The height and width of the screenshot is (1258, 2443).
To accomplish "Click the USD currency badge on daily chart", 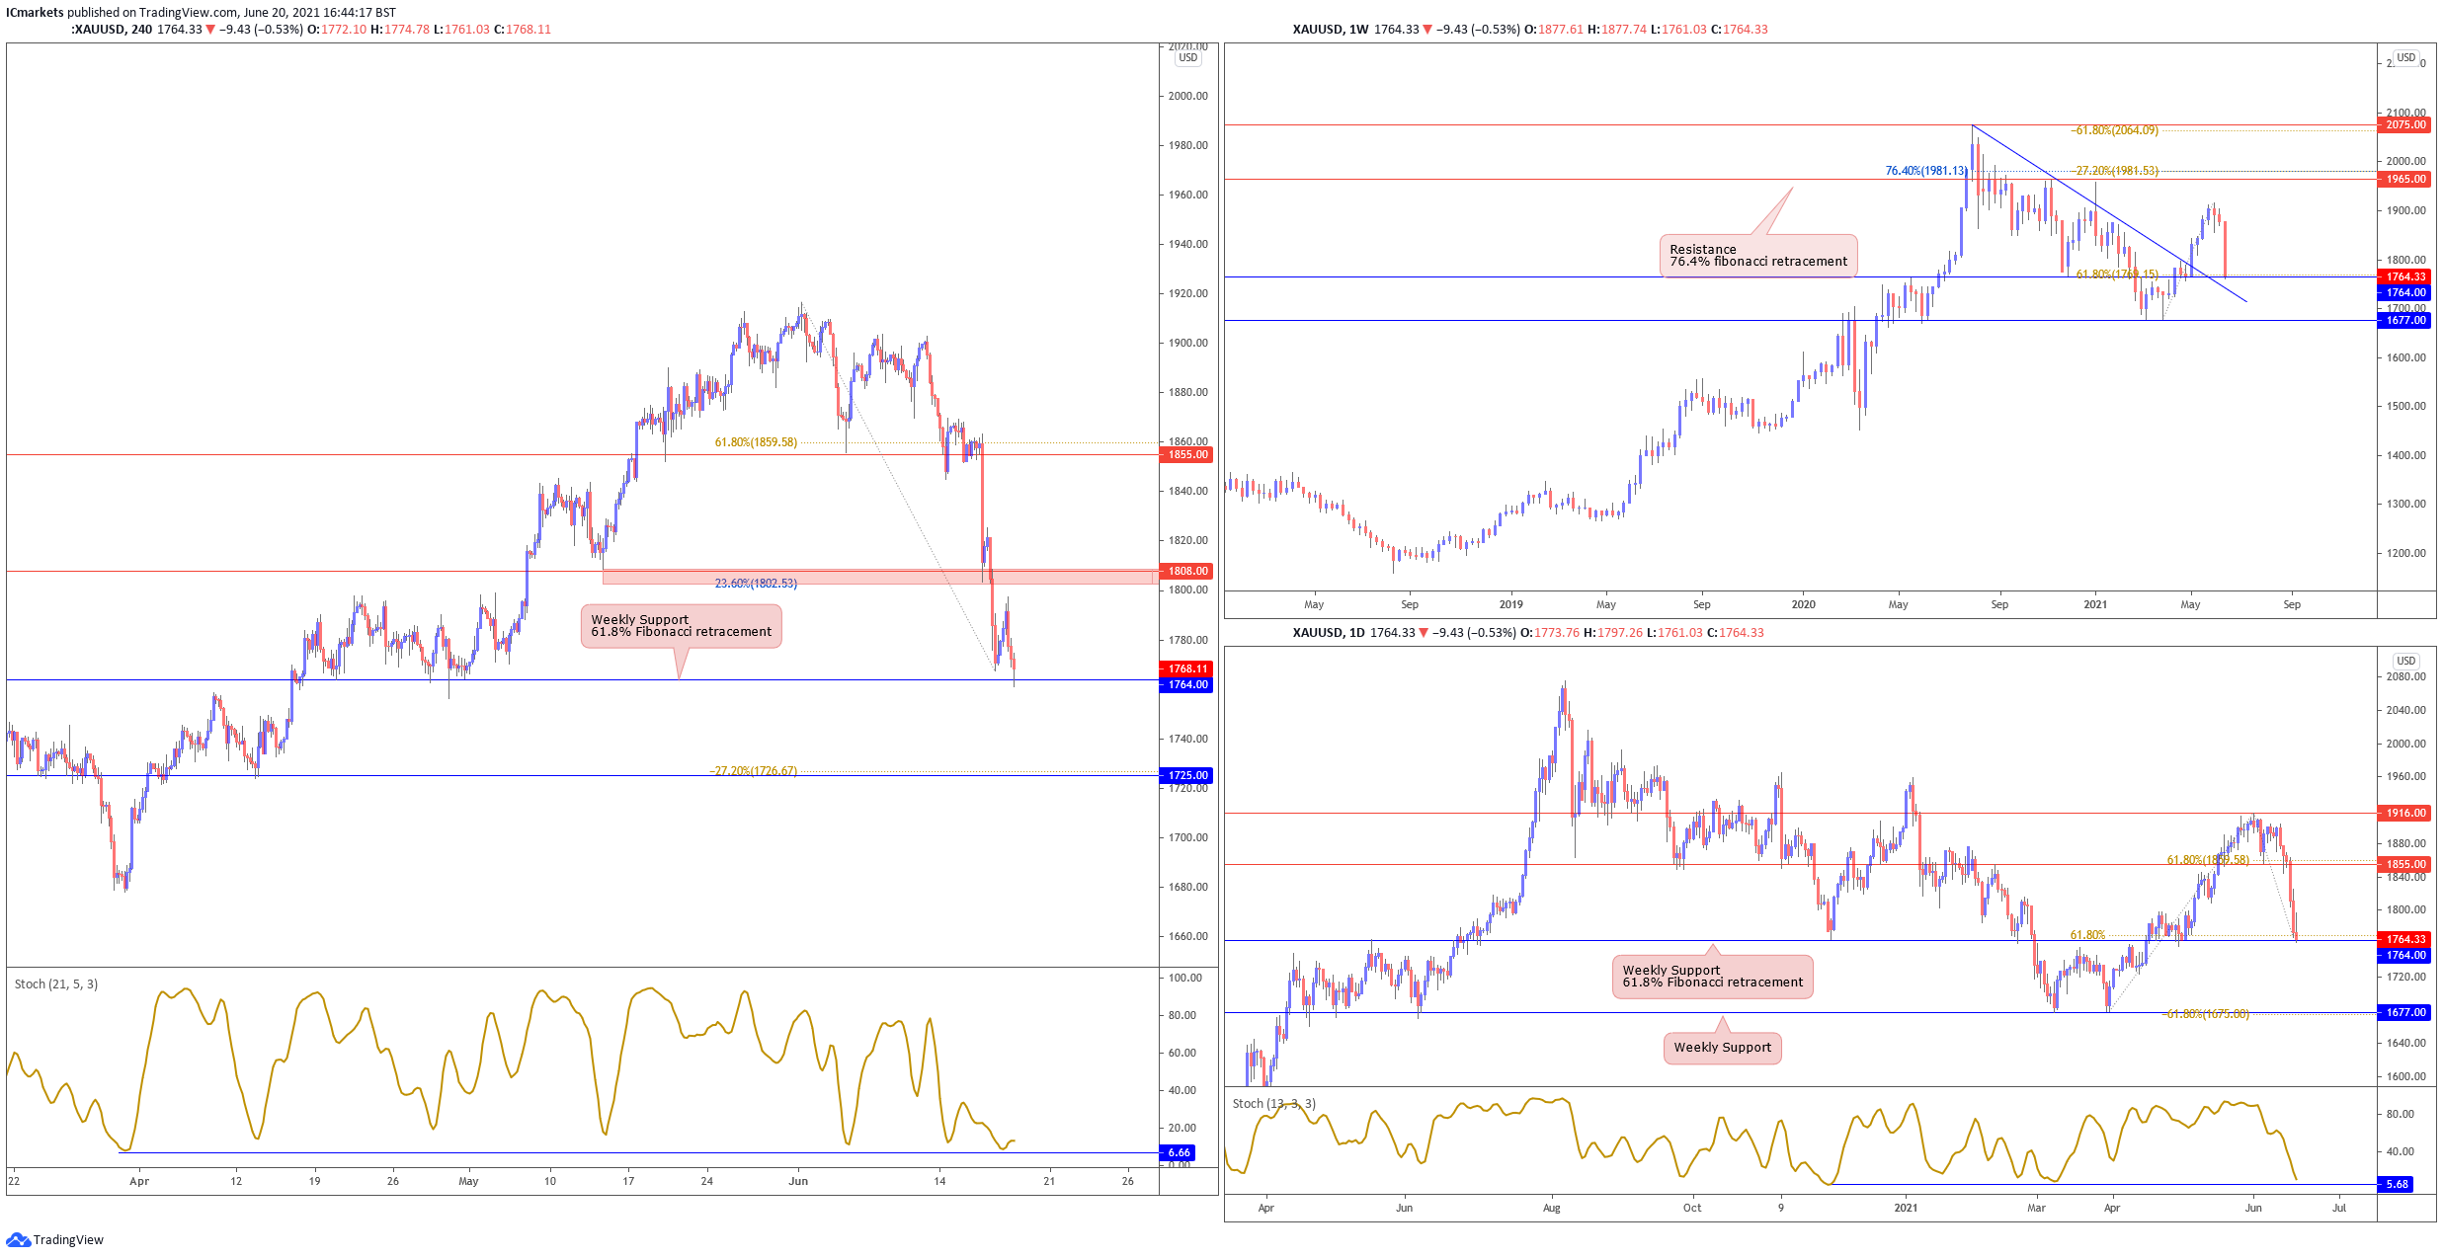I will [x=2406, y=661].
